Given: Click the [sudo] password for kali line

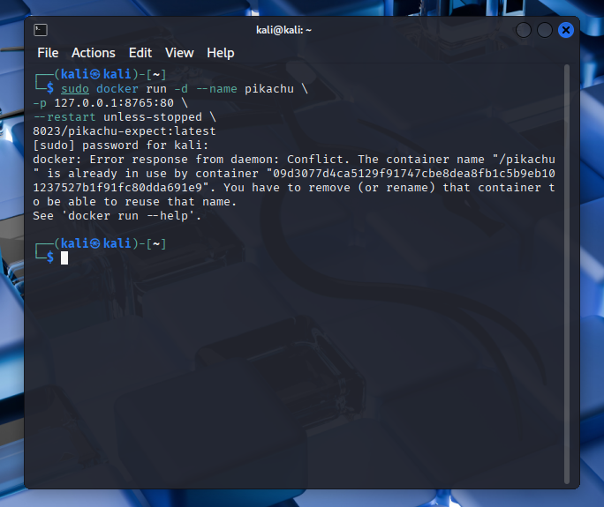Looking at the screenshot, I should [x=120, y=145].
